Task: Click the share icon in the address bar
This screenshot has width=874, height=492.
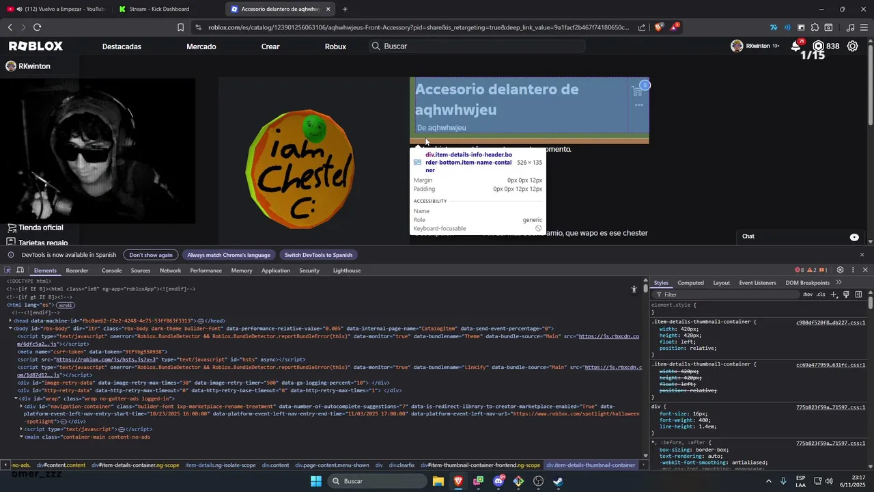Action: pos(642,27)
